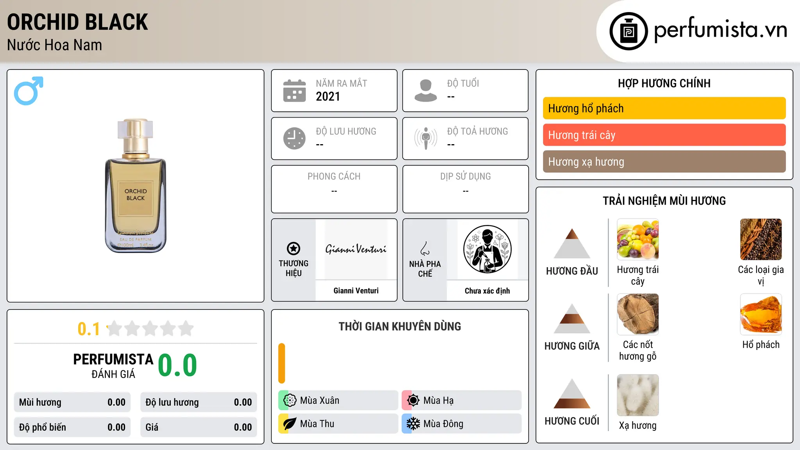Click the Nước Hoa Nam subtitle

click(54, 45)
